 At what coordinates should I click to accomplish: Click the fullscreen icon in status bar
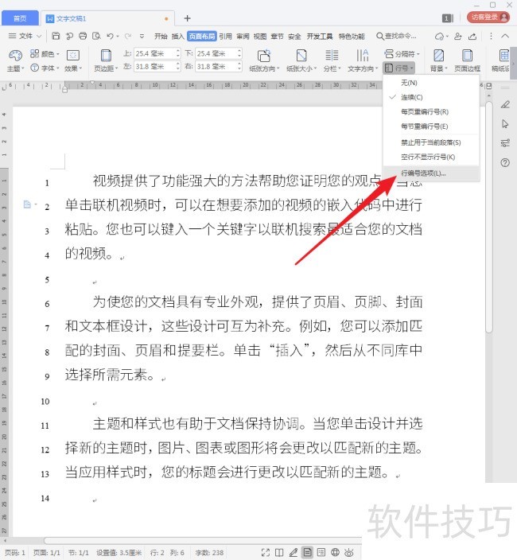266,553
